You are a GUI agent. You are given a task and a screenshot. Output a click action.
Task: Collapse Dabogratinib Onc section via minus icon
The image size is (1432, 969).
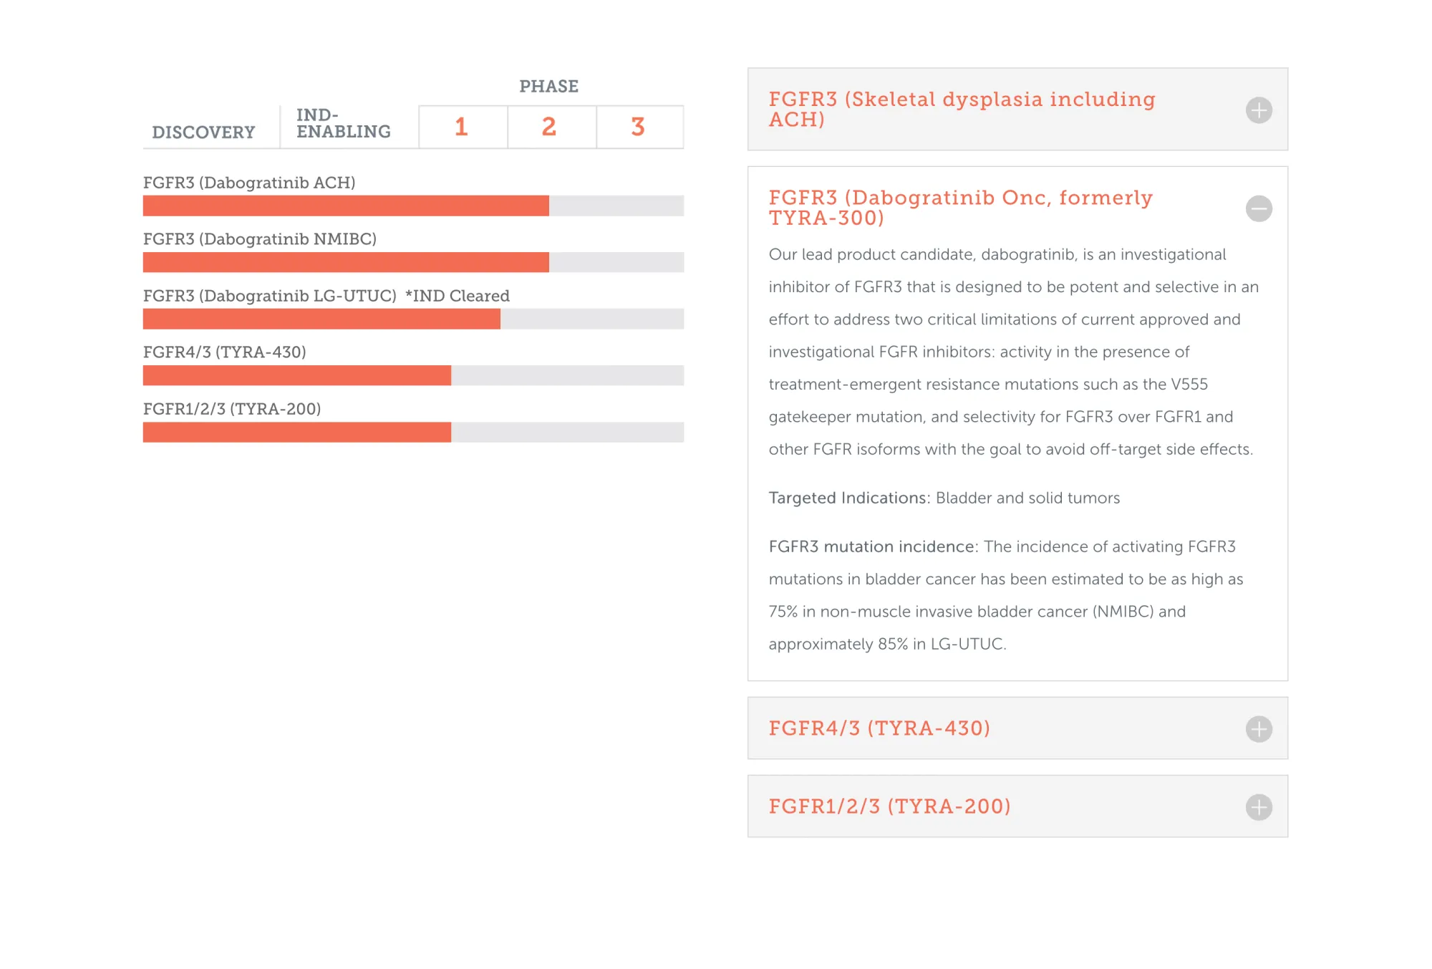tap(1258, 208)
